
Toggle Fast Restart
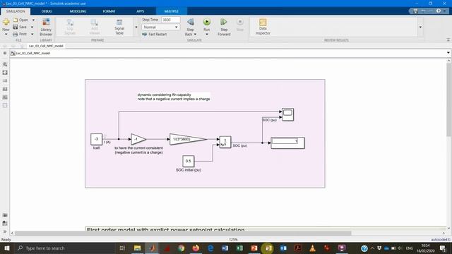155,35
